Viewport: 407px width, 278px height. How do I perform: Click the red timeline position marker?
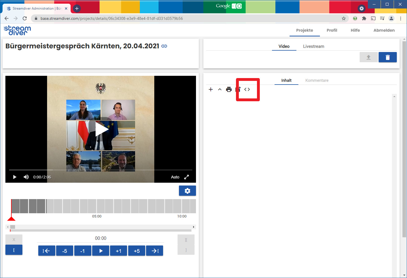tap(11, 219)
